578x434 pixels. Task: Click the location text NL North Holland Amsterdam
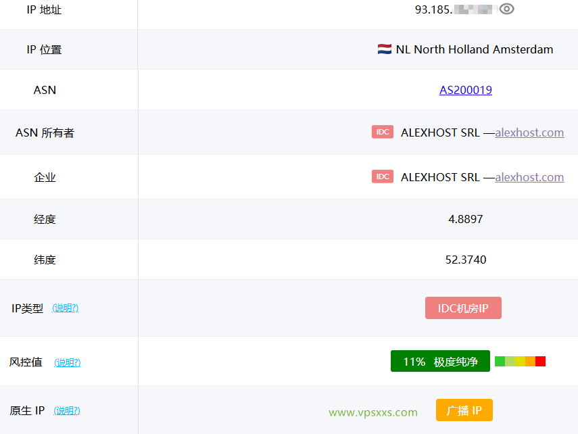[475, 49]
